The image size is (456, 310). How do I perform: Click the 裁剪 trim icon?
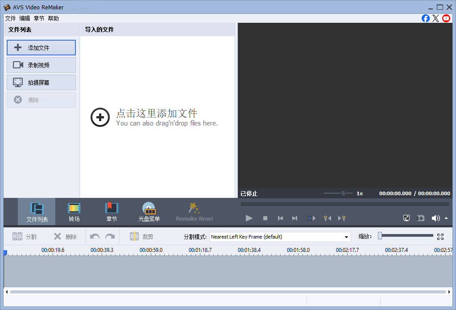[x=135, y=236]
